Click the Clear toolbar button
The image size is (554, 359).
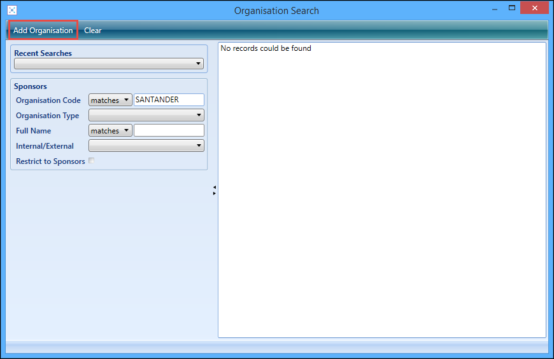(x=92, y=30)
